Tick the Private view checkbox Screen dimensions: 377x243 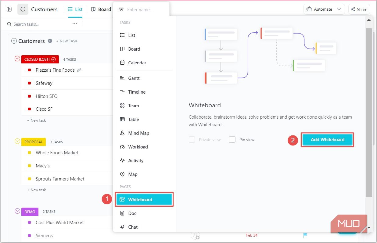192,140
